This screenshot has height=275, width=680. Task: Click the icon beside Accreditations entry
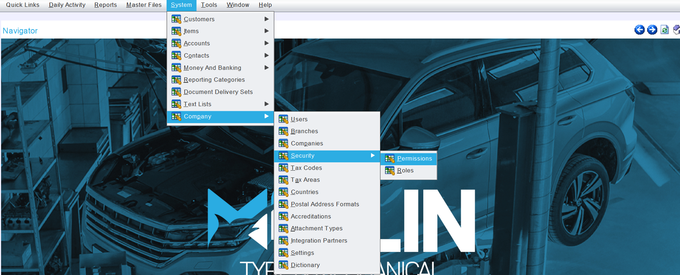(x=283, y=217)
